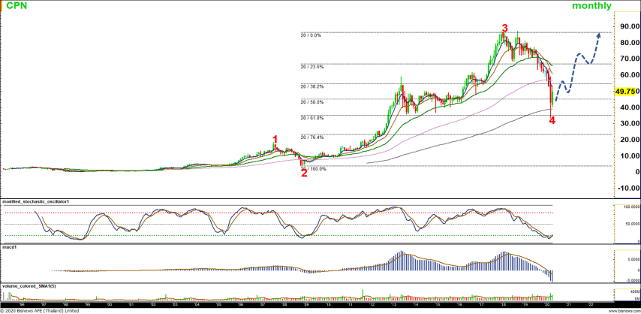The width and height of the screenshot is (641, 314).
Task: Select the 61.8% Fibonacci level label
Action: click(x=312, y=118)
